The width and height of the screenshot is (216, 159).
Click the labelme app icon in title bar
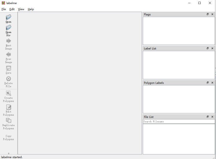pyautogui.click(x=3, y=3)
